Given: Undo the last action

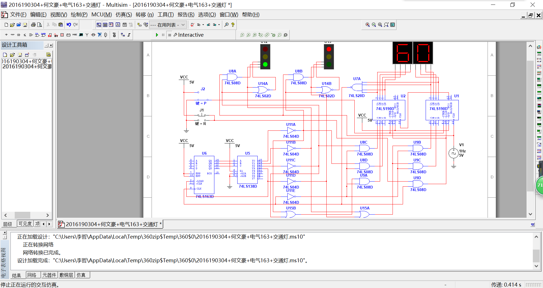Looking at the screenshot, I should (69, 25).
